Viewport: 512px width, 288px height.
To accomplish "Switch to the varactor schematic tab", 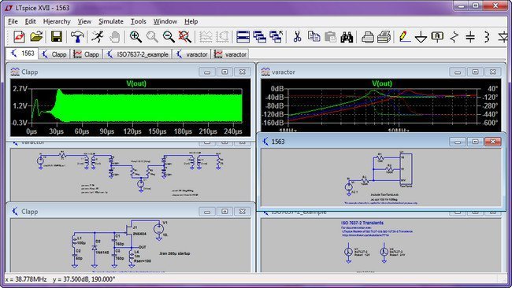I will [192, 54].
